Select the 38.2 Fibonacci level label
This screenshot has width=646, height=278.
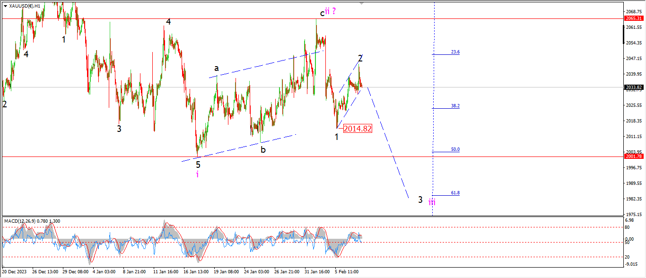coord(455,106)
